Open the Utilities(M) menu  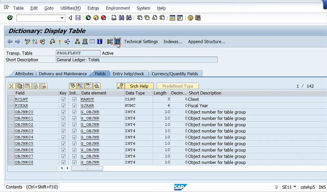click(x=70, y=8)
